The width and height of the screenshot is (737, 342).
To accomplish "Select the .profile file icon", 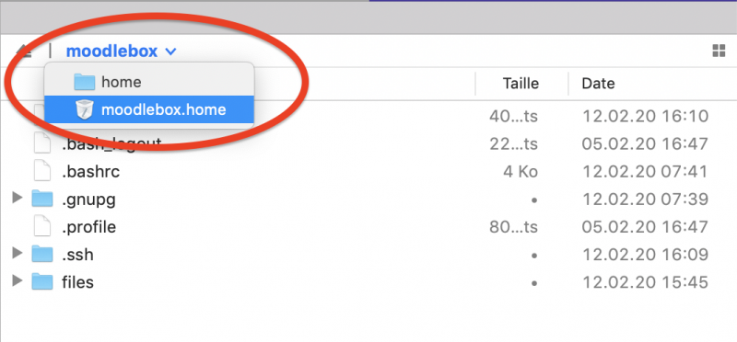I will click(x=41, y=226).
